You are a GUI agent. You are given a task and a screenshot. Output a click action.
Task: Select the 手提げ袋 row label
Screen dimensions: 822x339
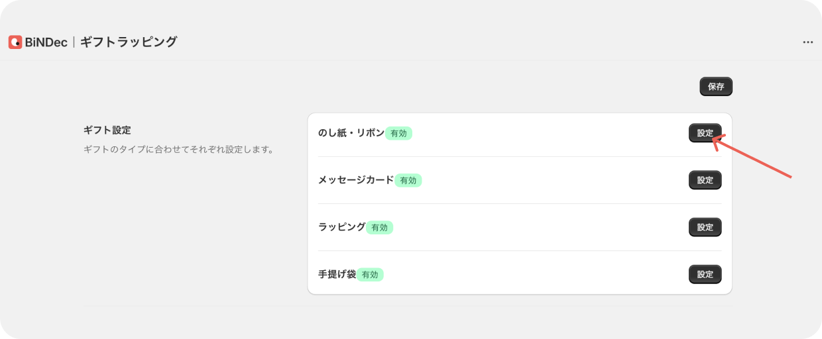337,273
